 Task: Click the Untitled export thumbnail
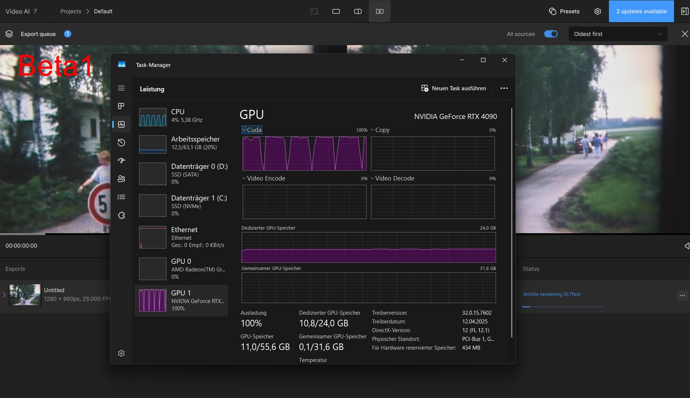(25, 294)
